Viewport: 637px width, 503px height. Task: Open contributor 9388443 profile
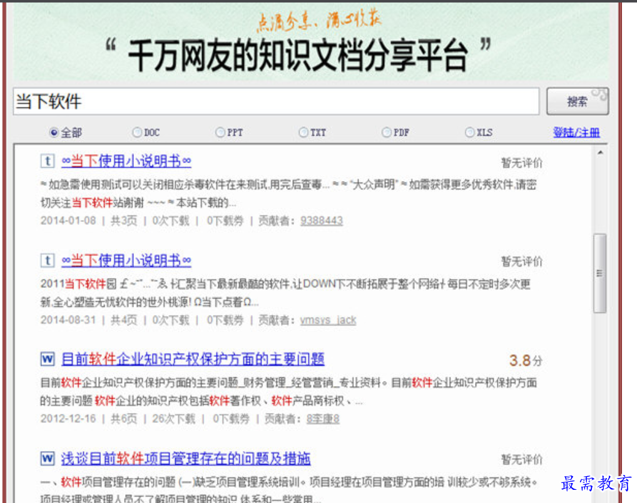pos(322,221)
